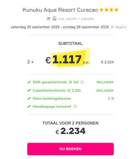The width and height of the screenshot is (138, 159).
Task: Click the bus transfer icon
Action: (55, 19)
